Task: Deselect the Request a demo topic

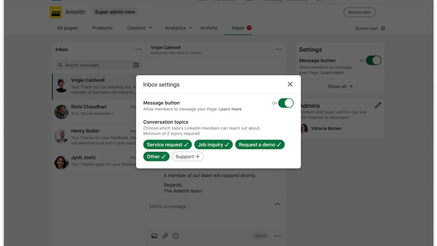Action: tap(260, 145)
